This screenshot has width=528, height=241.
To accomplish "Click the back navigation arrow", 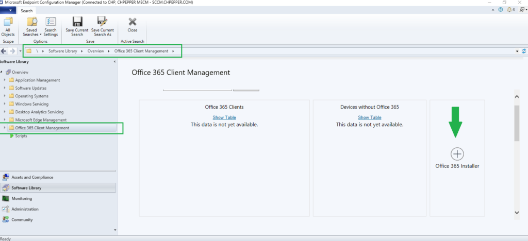I will 4,51.
